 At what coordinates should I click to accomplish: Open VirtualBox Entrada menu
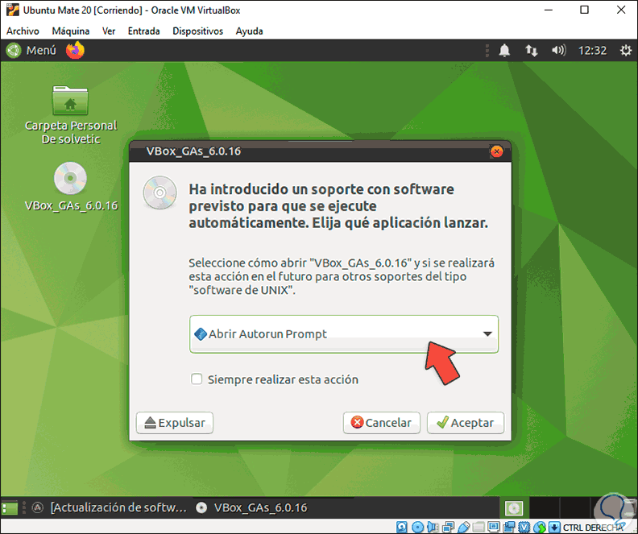point(143,31)
